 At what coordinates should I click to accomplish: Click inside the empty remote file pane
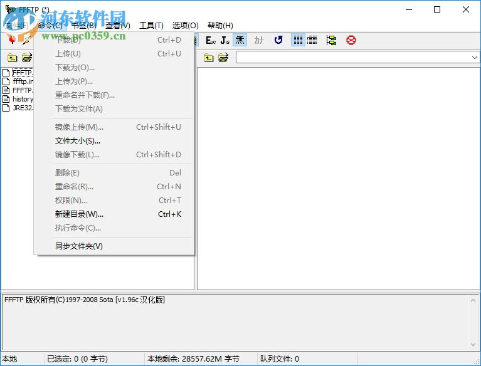point(339,179)
